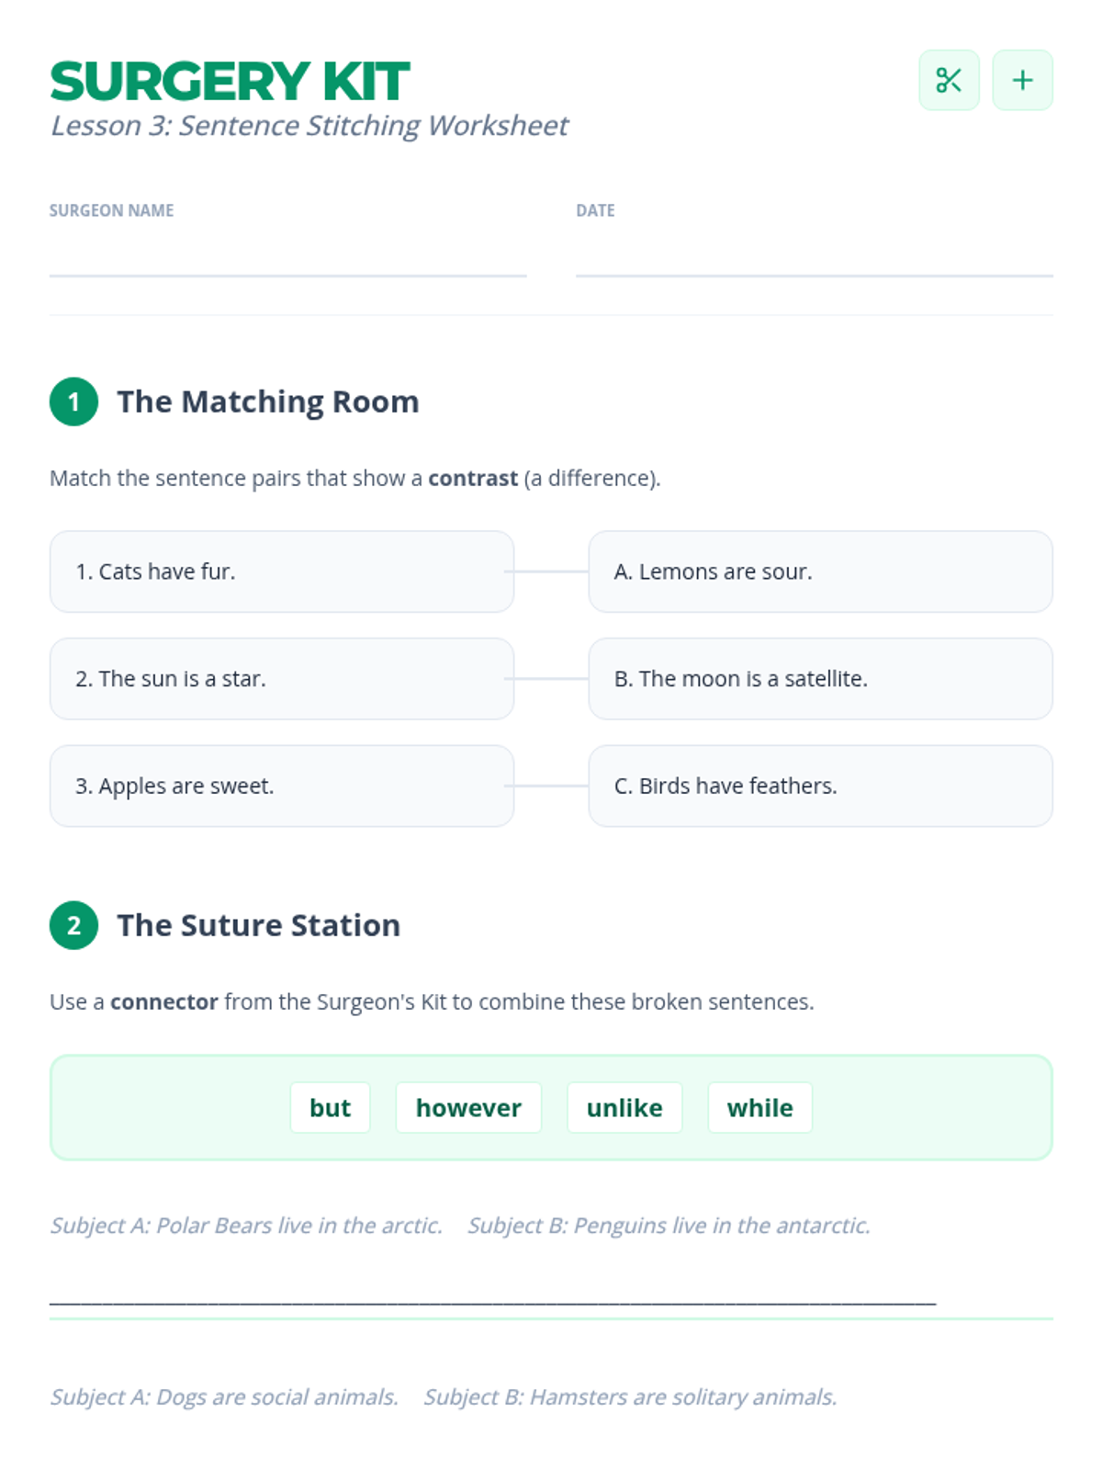The height and width of the screenshot is (1470, 1102).
Task: Click the plus icon button
Action: click(x=1022, y=80)
